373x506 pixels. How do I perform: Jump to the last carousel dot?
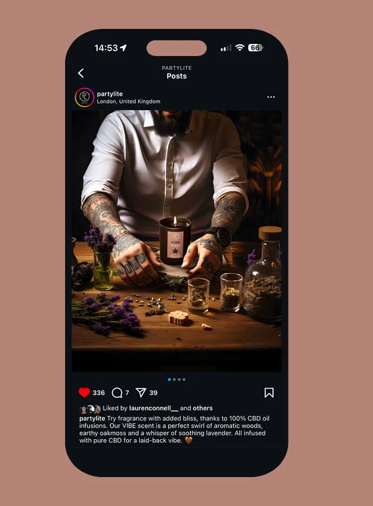(x=184, y=379)
